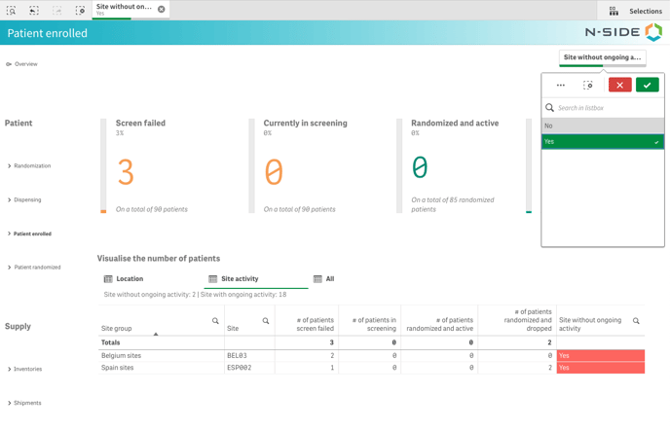Remove the 'Site without on...' selection chip
The height and width of the screenshot is (431, 670).
(x=162, y=10)
